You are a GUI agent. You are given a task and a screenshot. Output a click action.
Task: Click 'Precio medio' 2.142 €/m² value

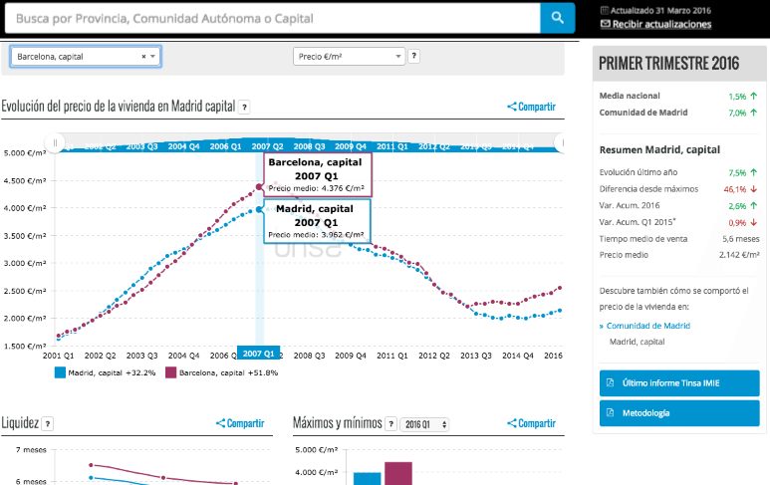click(739, 255)
